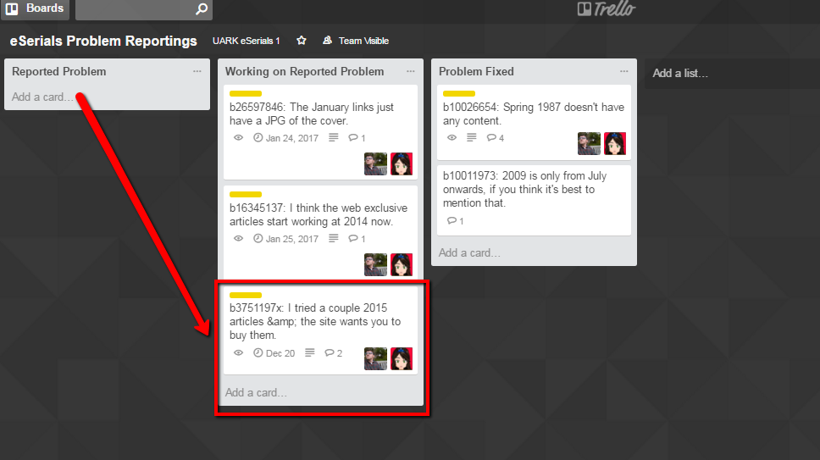Open the UARK eSerials 1 team link
820x460 pixels.
246,41
